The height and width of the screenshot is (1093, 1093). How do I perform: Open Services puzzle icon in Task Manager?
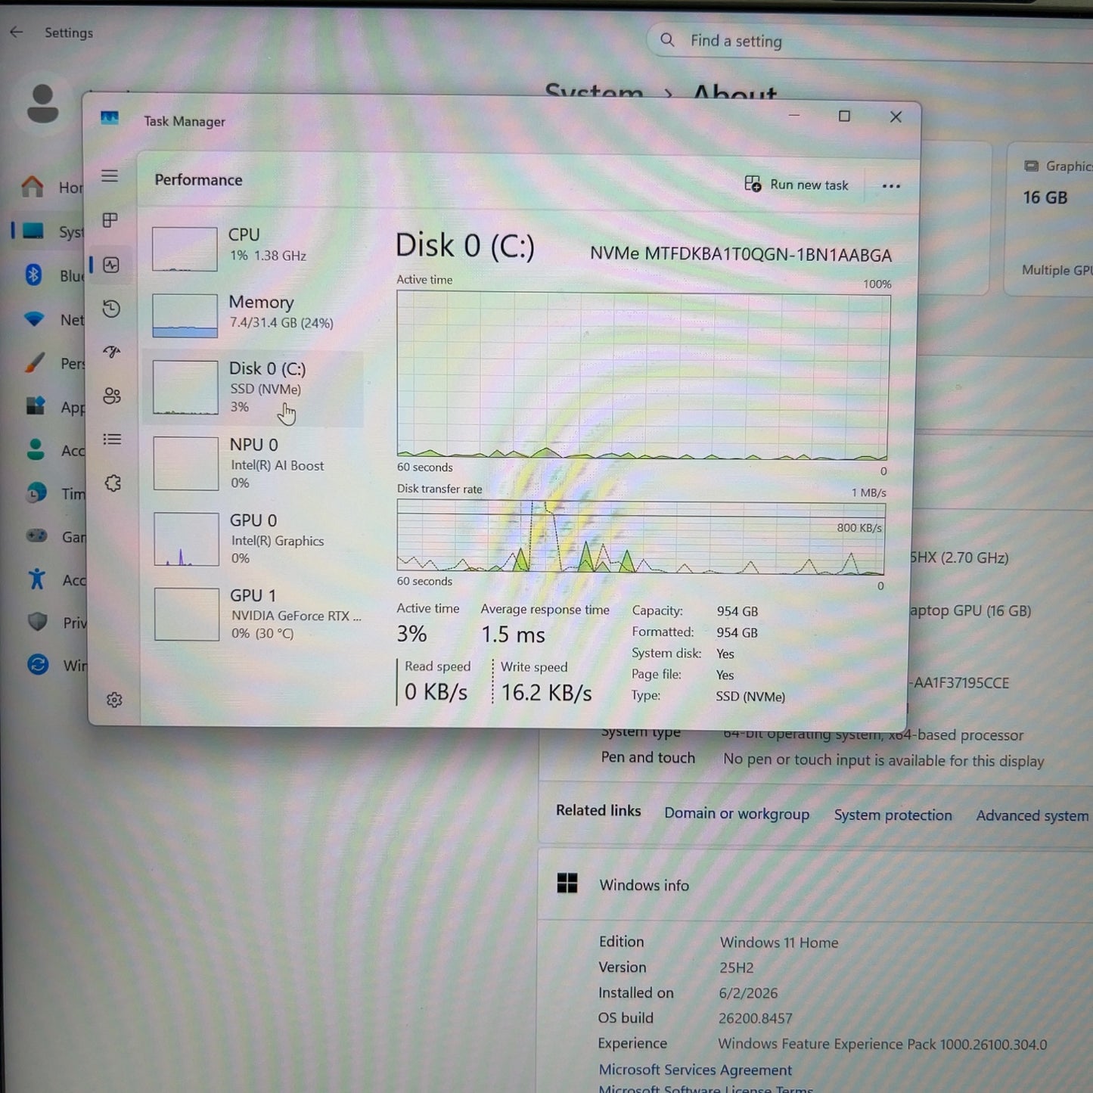(113, 483)
